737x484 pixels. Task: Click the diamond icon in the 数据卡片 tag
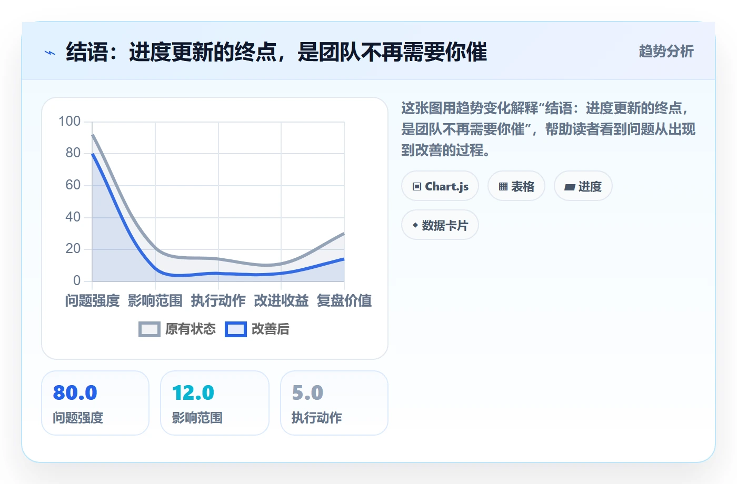click(x=415, y=225)
